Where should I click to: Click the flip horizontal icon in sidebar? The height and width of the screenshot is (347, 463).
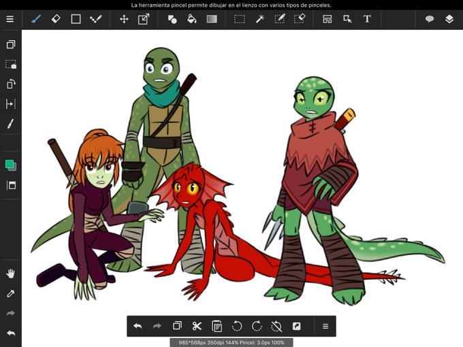[11, 104]
